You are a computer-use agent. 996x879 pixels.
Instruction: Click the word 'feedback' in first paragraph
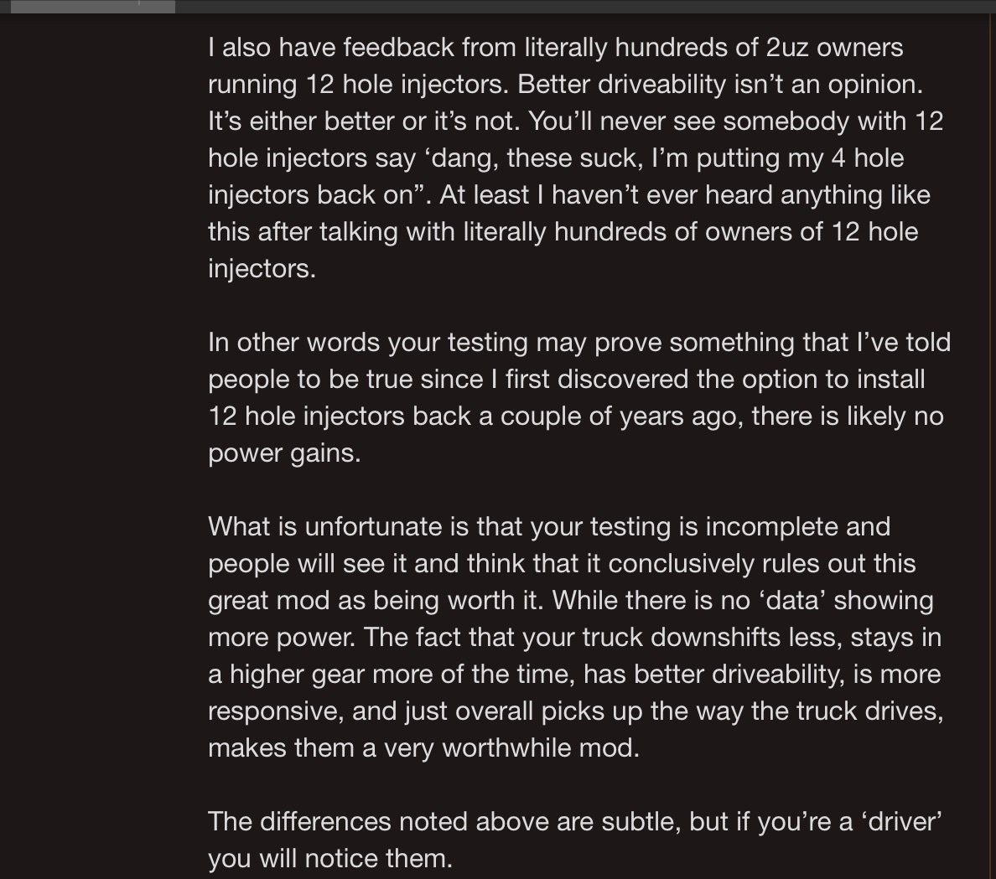398,48
